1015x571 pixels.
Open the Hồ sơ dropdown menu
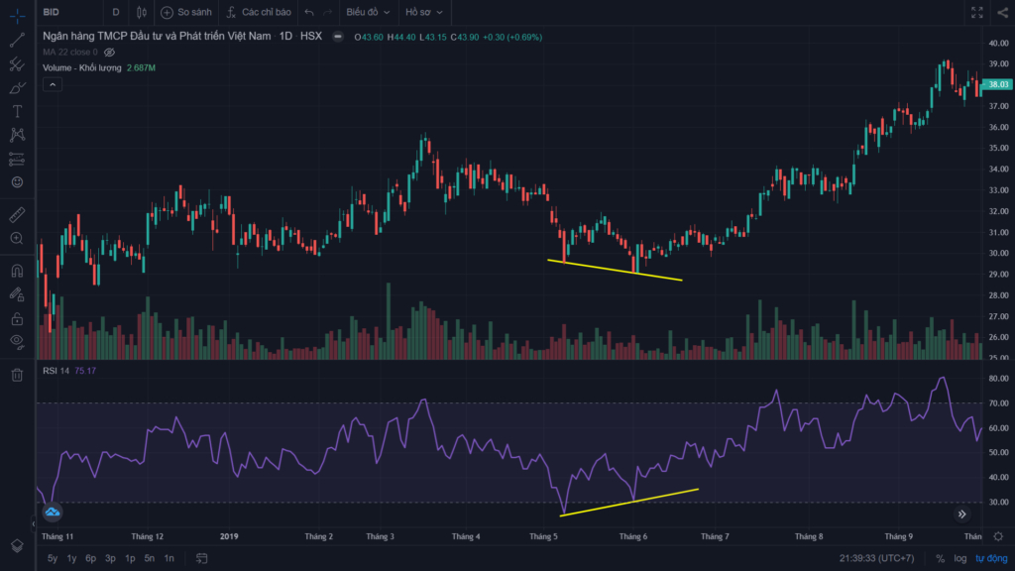coord(424,12)
